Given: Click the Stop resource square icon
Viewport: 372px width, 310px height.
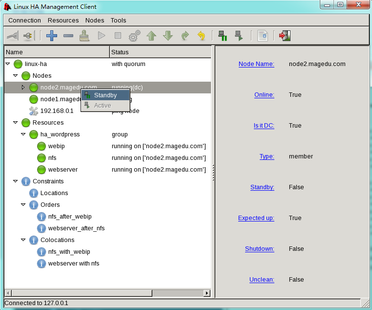Looking at the screenshot, I should (x=118, y=36).
